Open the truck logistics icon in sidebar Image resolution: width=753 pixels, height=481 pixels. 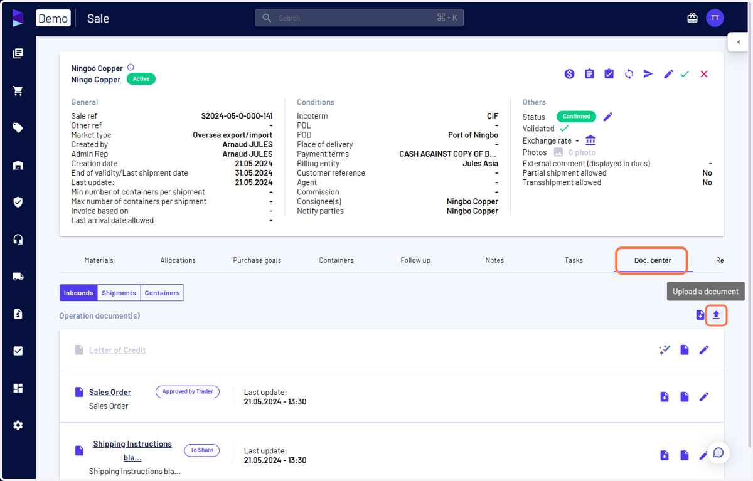18,277
